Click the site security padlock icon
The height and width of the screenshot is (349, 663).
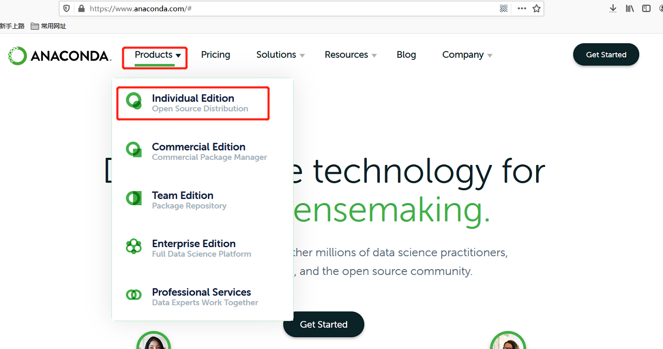[81, 8]
